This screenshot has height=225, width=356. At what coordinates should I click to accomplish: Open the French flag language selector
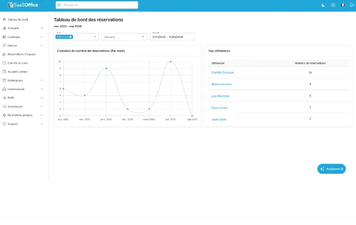click(x=343, y=5)
